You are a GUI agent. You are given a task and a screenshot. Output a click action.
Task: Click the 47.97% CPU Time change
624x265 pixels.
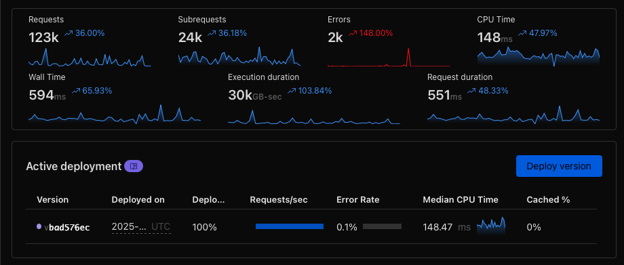543,33
